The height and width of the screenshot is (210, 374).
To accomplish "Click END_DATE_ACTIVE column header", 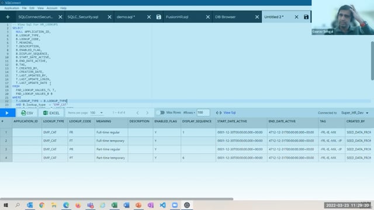I will 282,121.
